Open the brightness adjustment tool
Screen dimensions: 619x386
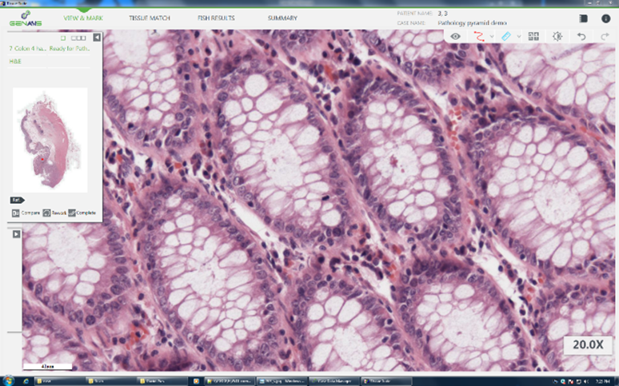[x=557, y=36]
